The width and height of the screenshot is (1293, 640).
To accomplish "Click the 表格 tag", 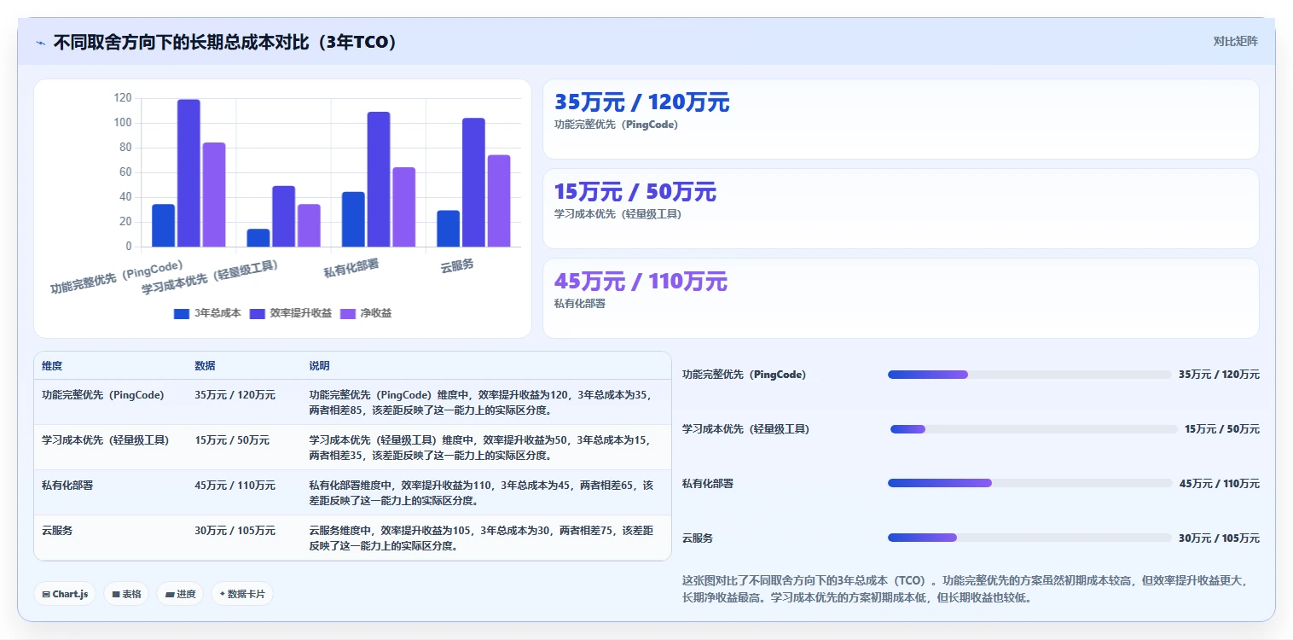I will (126, 594).
